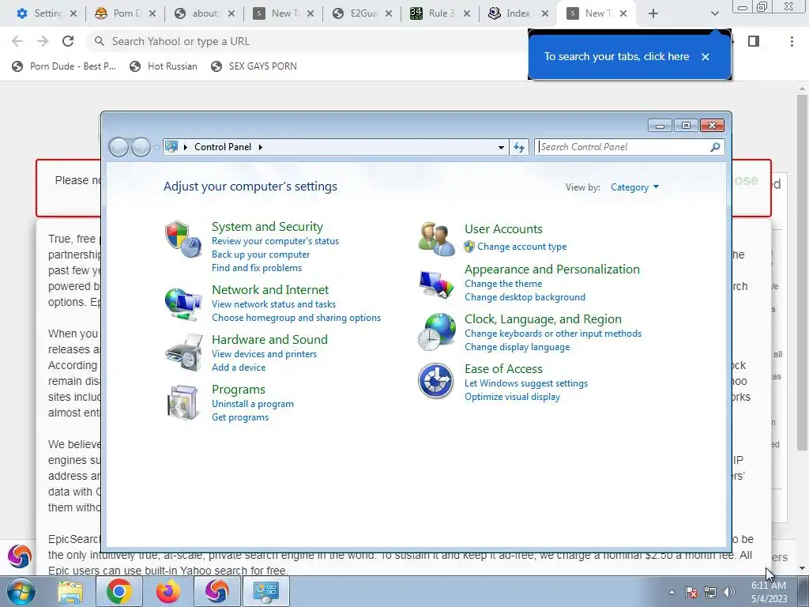The width and height of the screenshot is (809, 607).
Task: Open View by Category dropdown
Action: [x=634, y=187]
